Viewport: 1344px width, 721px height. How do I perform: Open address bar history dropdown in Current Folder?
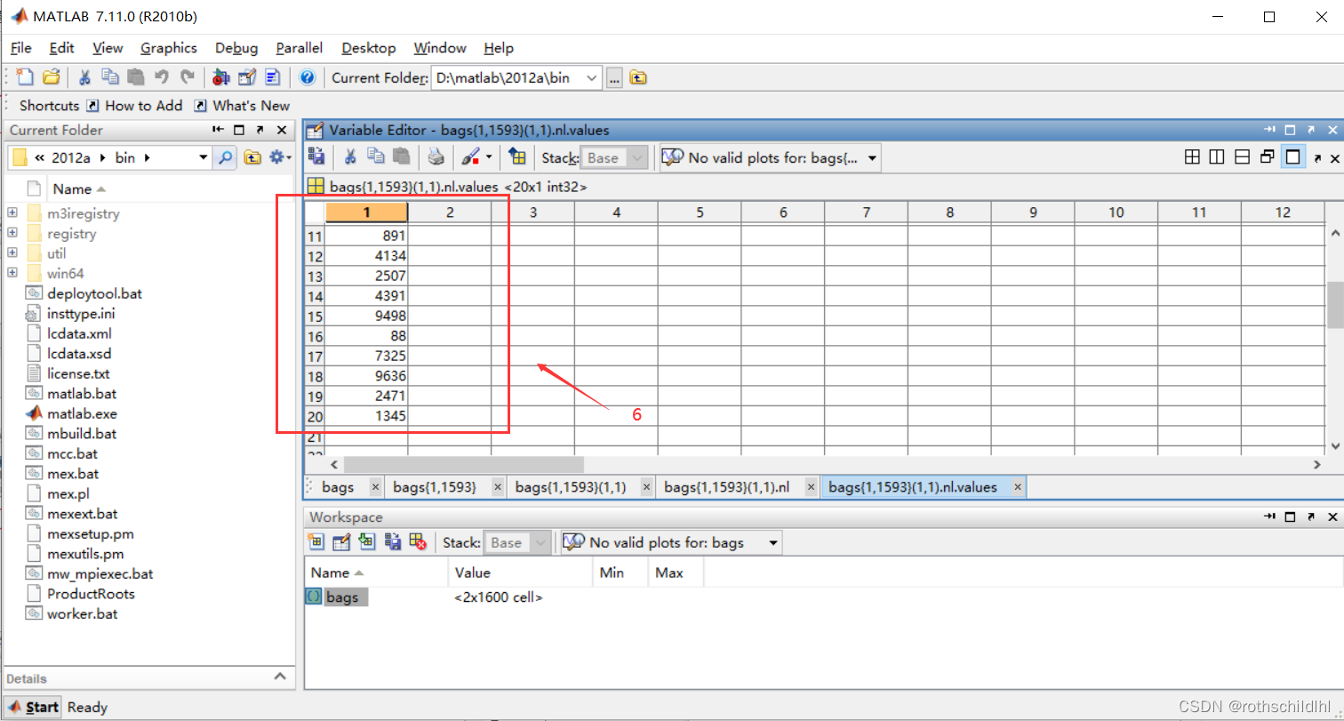click(x=204, y=158)
